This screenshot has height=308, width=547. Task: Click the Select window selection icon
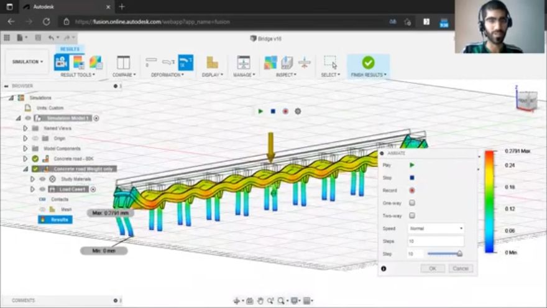click(330, 62)
